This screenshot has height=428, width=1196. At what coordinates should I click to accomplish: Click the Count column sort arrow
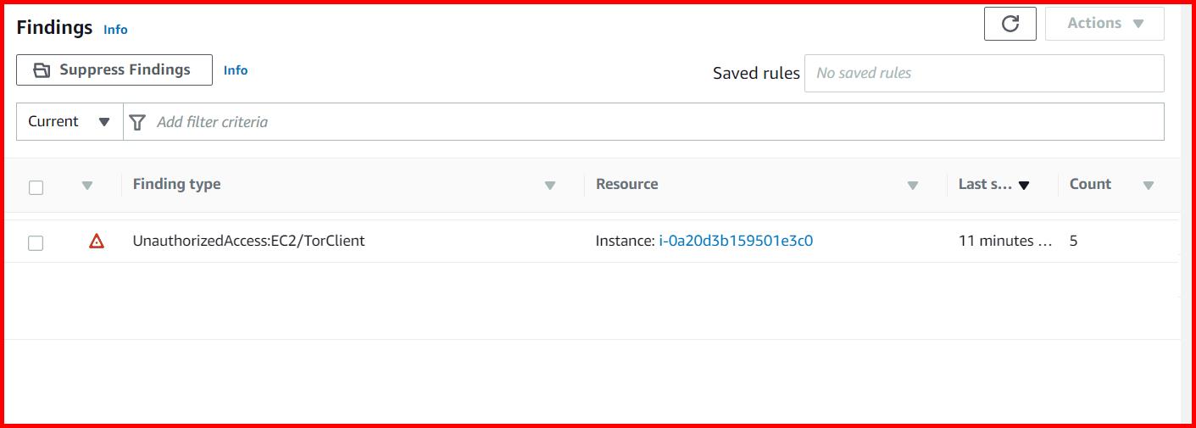point(1148,186)
